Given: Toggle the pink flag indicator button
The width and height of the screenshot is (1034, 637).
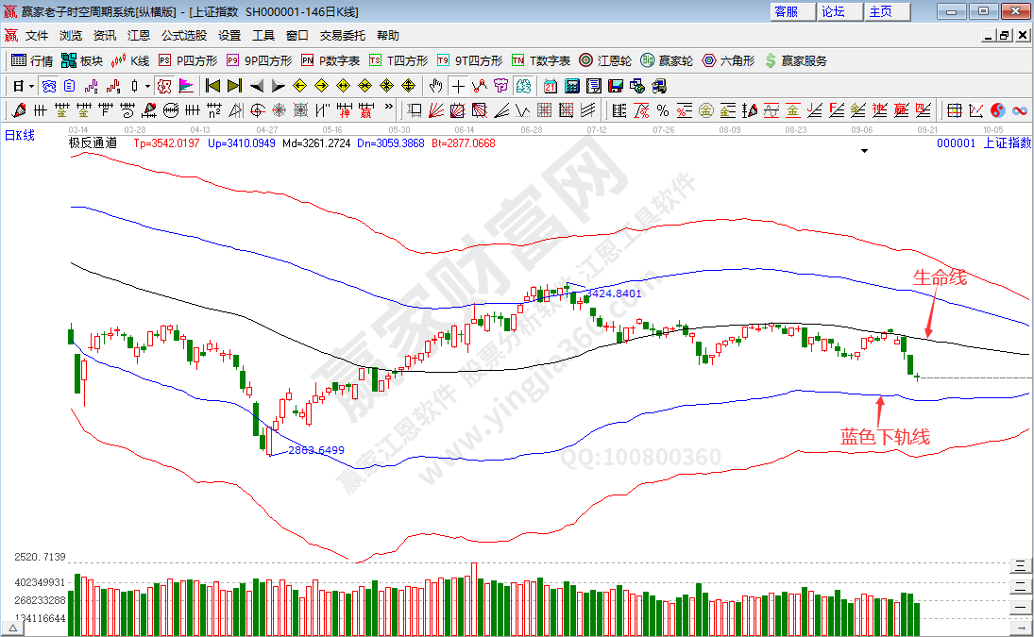Looking at the screenshot, I should click(x=186, y=86).
